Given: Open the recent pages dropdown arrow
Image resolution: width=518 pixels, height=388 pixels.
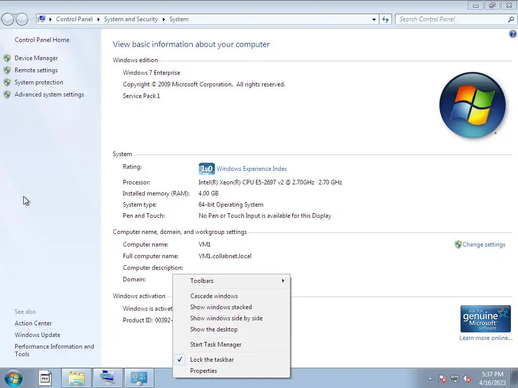Looking at the screenshot, I should tap(32, 20).
